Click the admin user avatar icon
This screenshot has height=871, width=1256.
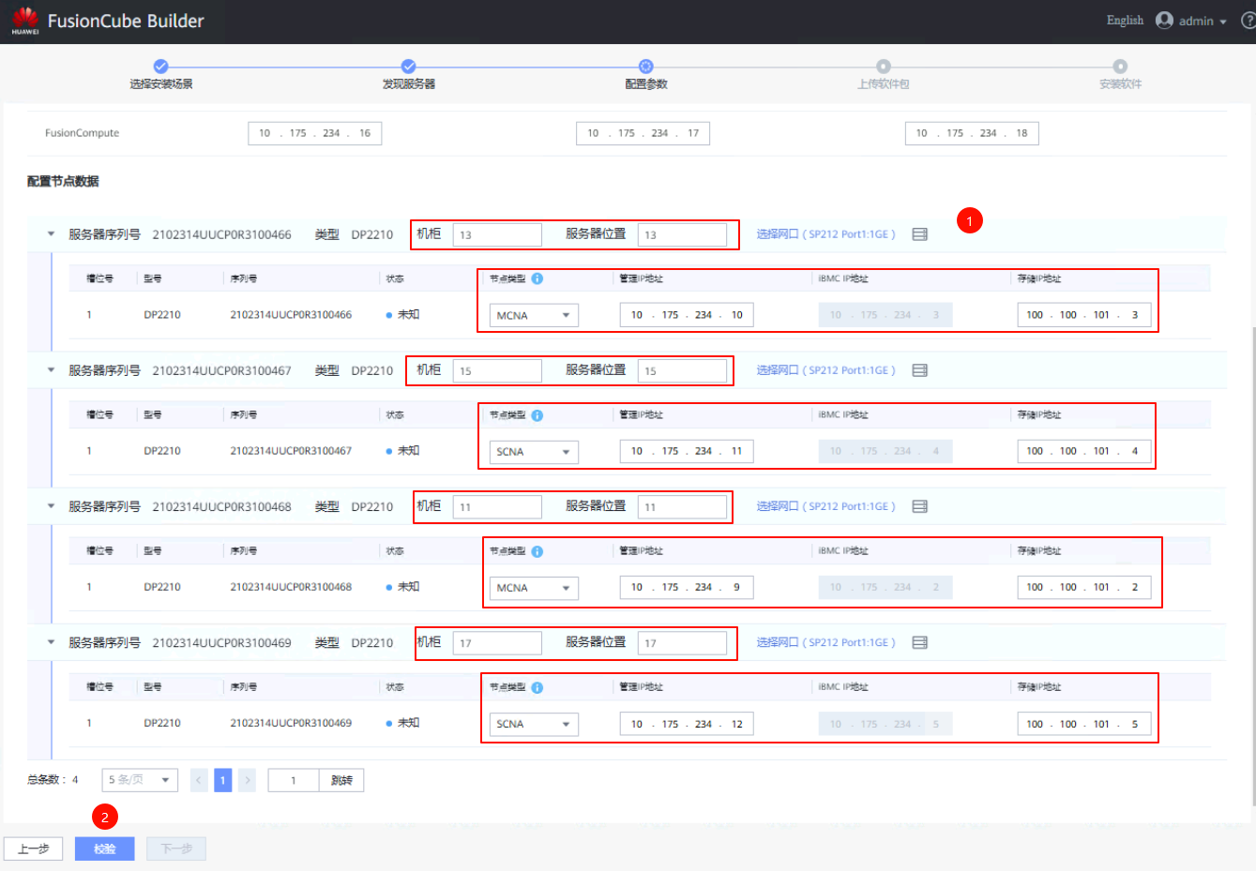[x=1164, y=21]
